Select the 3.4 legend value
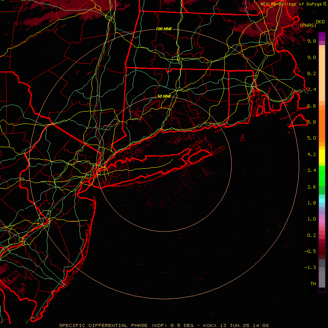 coord(312,171)
